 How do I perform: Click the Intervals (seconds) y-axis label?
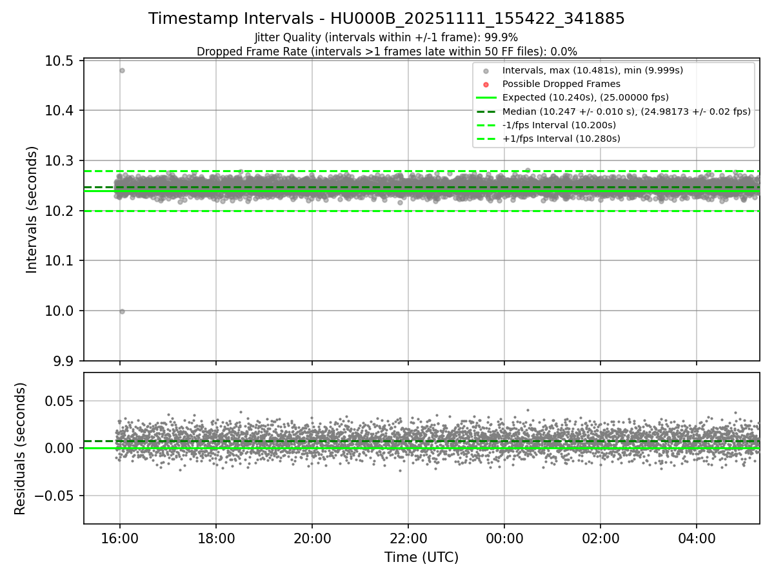[x=32, y=209]
